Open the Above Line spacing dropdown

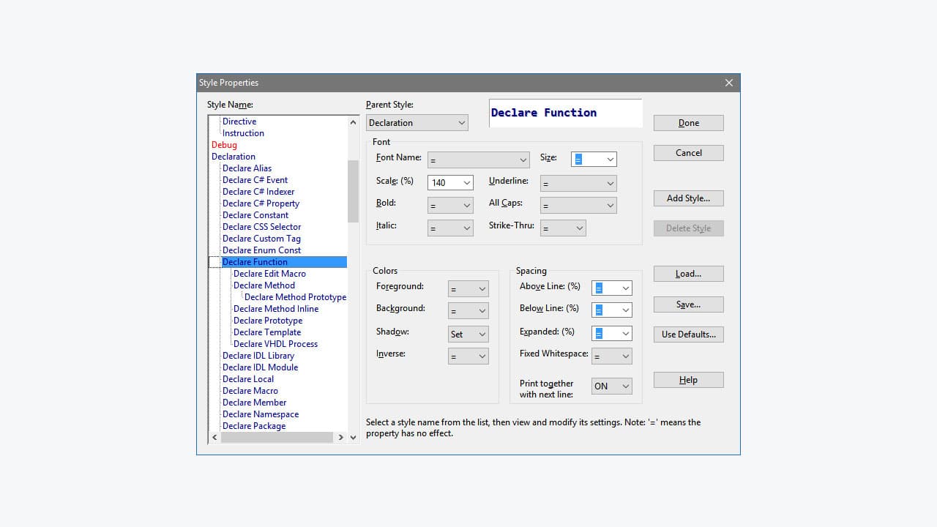611,287
